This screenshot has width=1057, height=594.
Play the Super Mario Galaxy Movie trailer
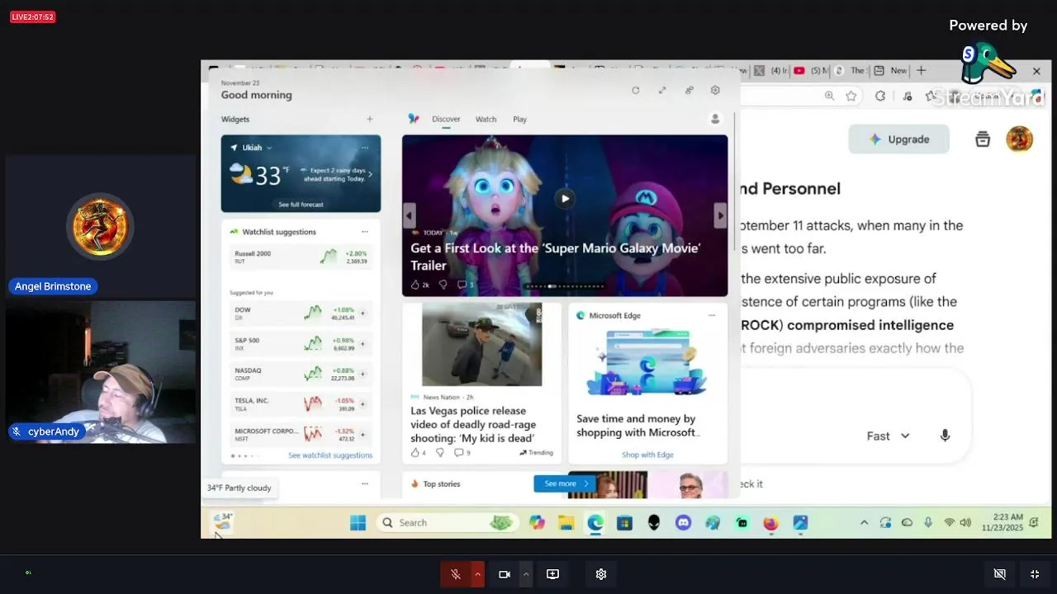pyautogui.click(x=565, y=198)
